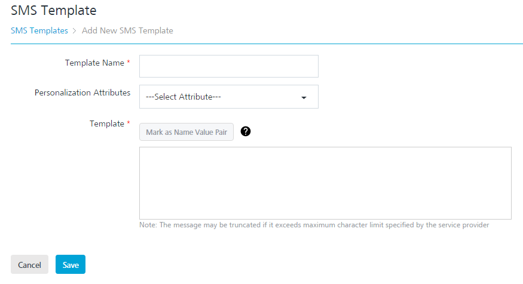Click the breadcrumb separator chevron
The width and height of the screenshot is (523, 284).
click(75, 30)
